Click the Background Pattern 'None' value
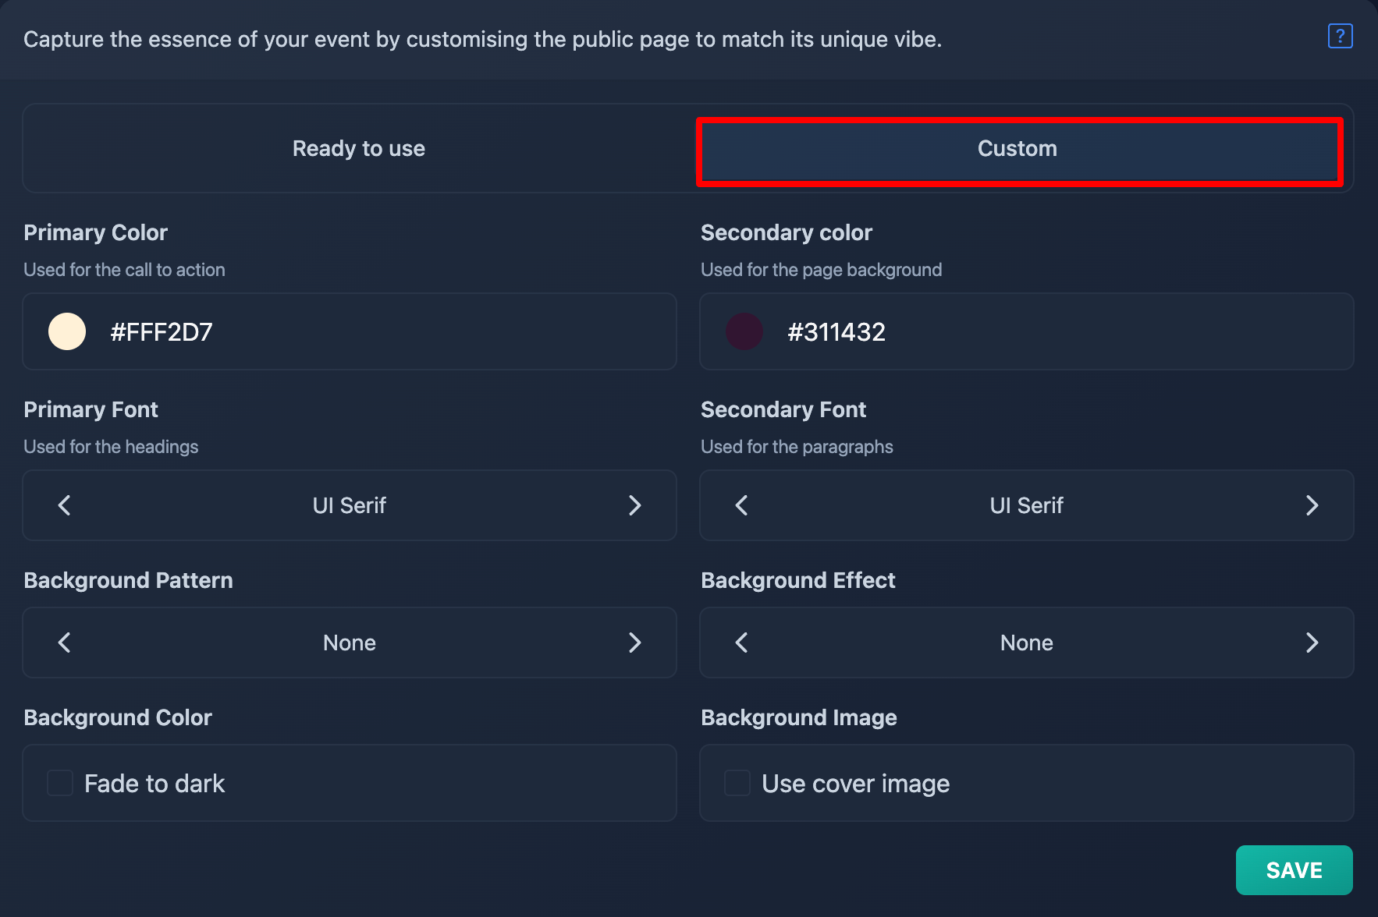1378x917 pixels. tap(350, 643)
